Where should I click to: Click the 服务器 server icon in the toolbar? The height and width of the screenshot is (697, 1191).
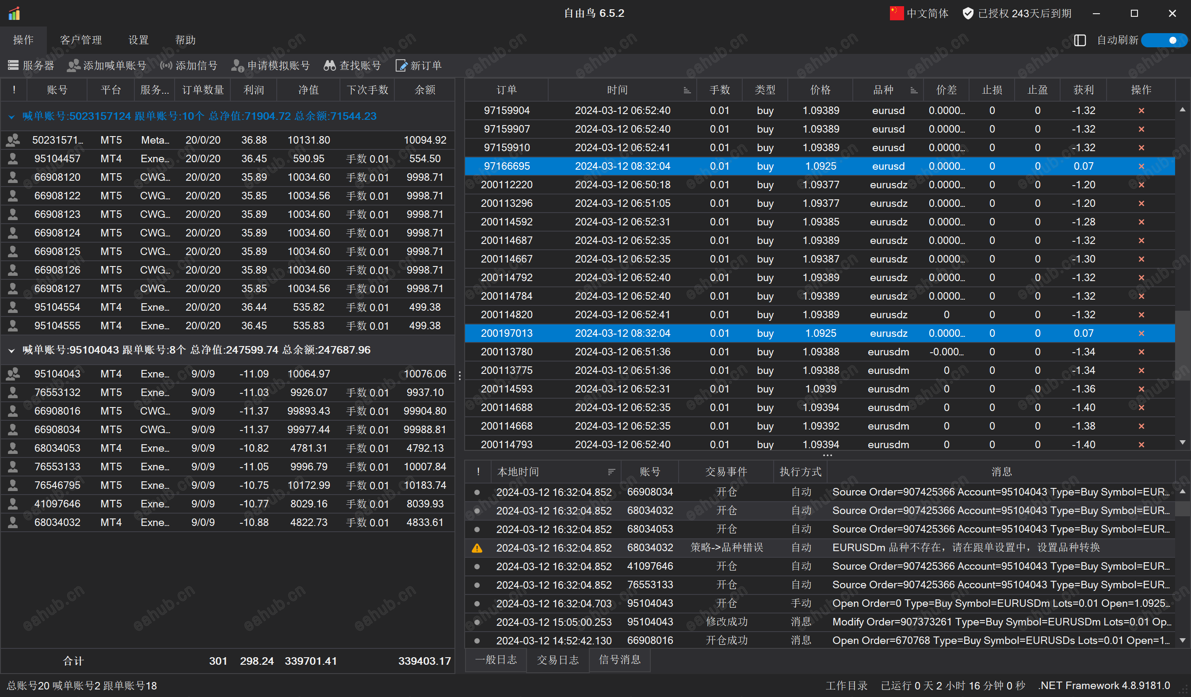pyautogui.click(x=13, y=65)
